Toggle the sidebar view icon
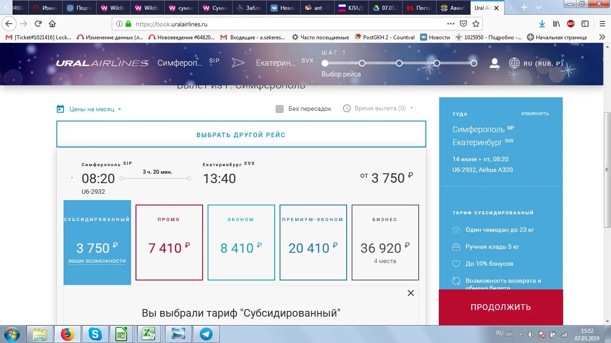Image resolution: width=611 pixels, height=343 pixels. [x=585, y=24]
